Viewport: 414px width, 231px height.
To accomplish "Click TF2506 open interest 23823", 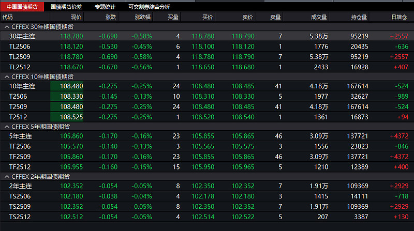I will (x=359, y=146).
